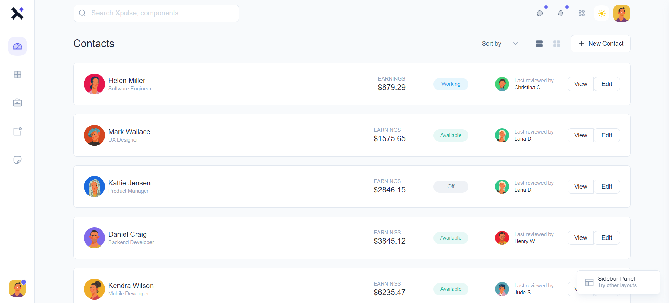Switch to list view layout
The image size is (669, 303).
pyautogui.click(x=539, y=44)
